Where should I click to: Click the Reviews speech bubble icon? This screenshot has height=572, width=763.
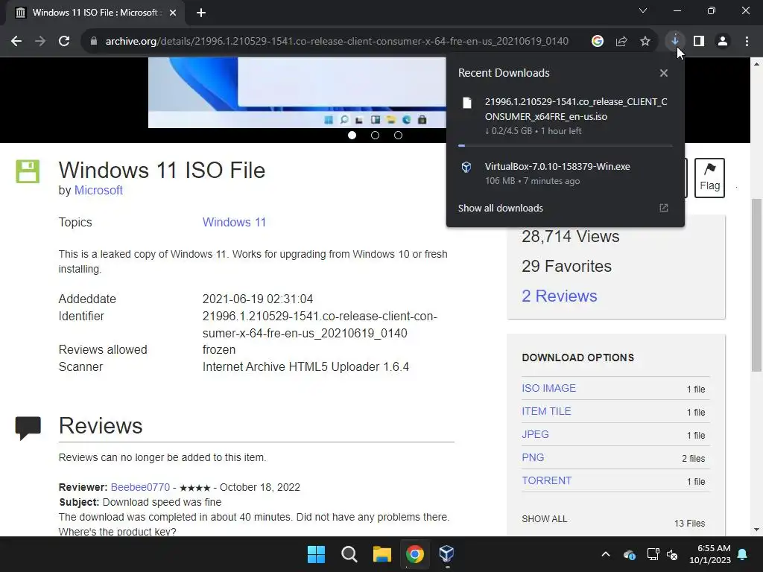(28, 428)
